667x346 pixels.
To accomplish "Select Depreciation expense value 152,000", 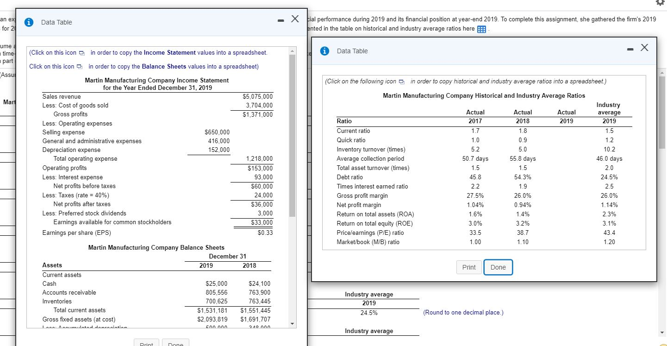I will tap(219, 150).
